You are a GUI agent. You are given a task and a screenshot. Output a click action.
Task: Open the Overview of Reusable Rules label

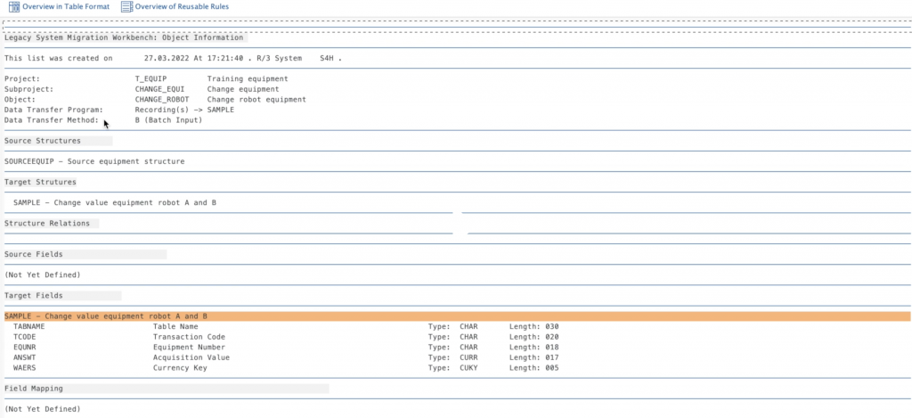(183, 7)
